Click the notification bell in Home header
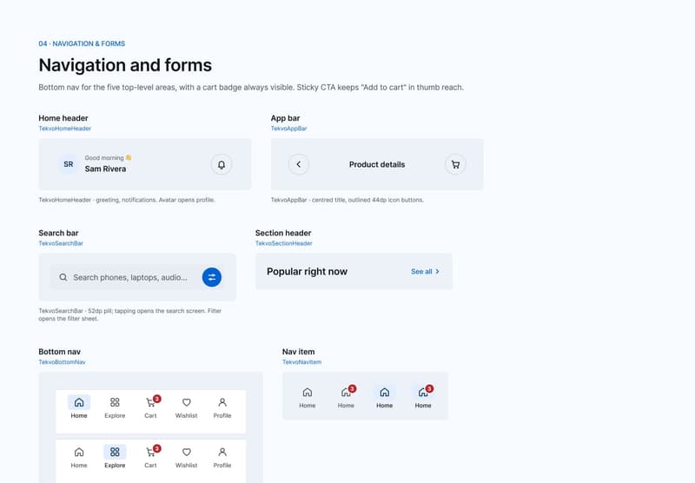The height and width of the screenshot is (483, 695). pos(222,164)
